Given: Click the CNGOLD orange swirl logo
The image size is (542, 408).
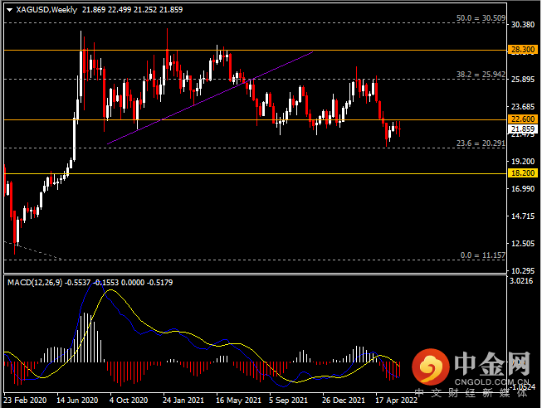Looking at the screenshot, I should 430,367.
